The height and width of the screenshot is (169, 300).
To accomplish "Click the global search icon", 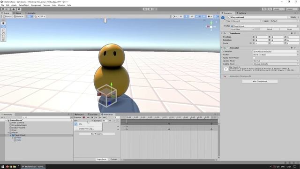I will click(270, 9).
